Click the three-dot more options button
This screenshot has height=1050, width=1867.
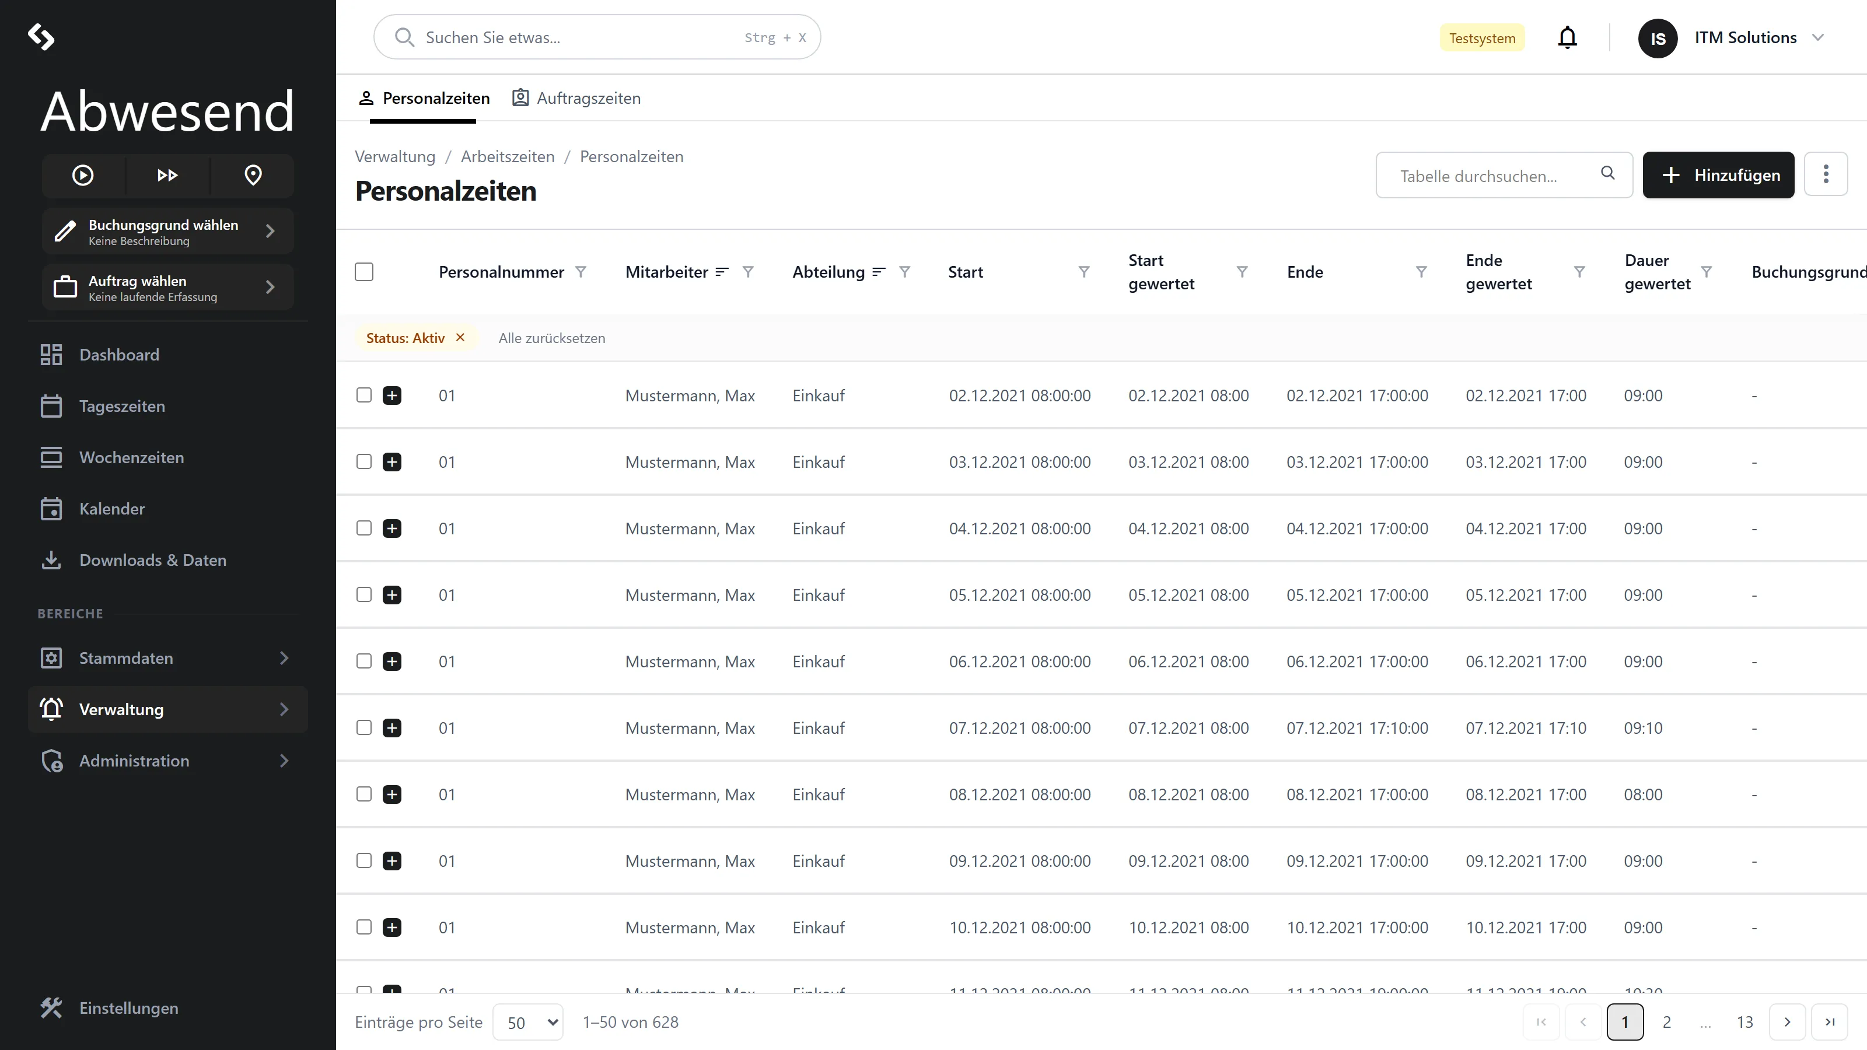tap(1825, 174)
